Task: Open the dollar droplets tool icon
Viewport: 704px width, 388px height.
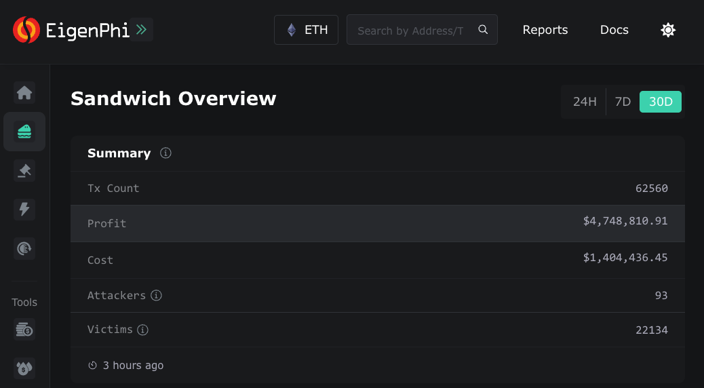Action: (x=24, y=368)
